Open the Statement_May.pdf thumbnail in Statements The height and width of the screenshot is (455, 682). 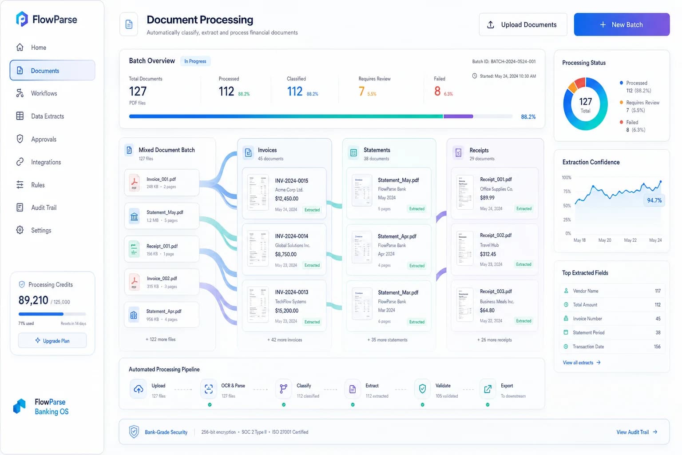pos(362,191)
